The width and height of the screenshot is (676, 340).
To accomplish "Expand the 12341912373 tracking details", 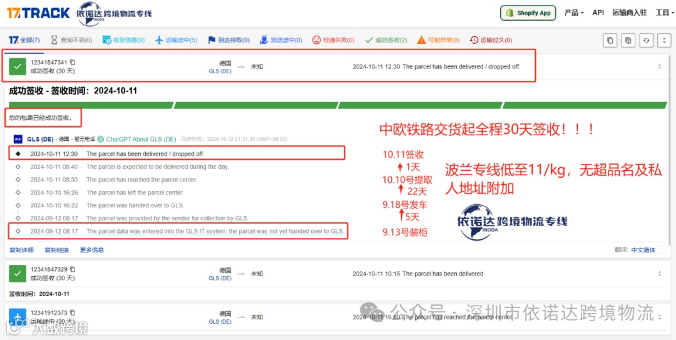I will point(659,317).
